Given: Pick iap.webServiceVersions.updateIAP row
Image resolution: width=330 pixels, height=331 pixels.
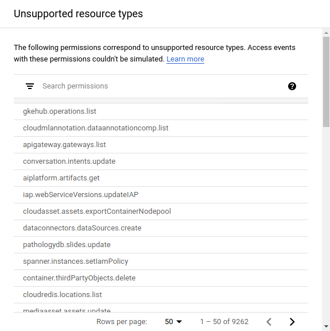Looking at the screenshot, I should pos(161,195).
